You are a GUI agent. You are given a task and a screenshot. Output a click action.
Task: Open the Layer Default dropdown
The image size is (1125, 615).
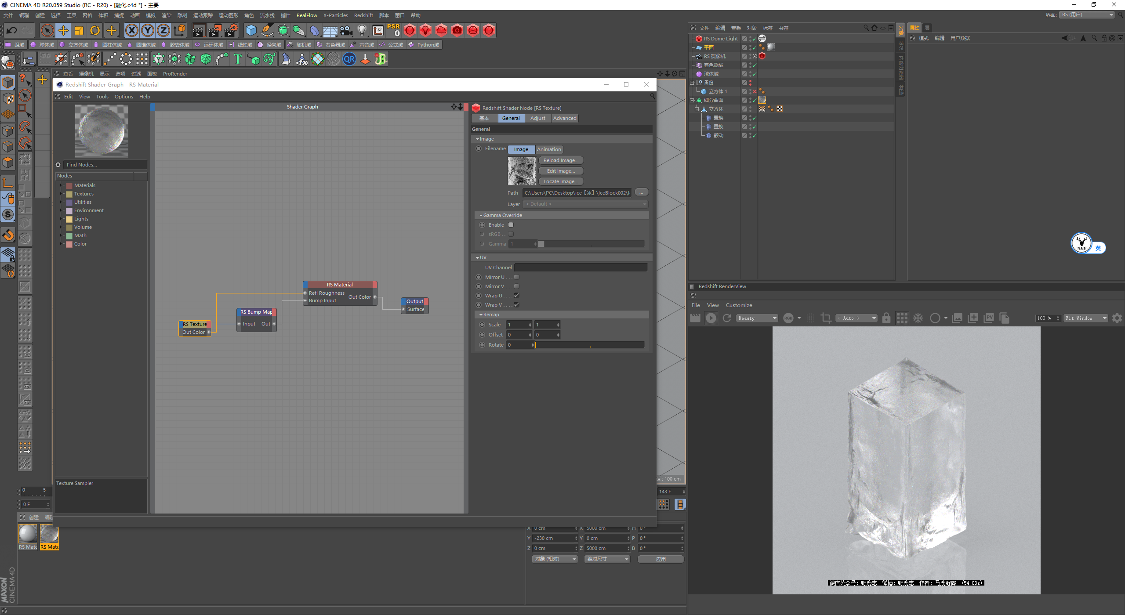[x=585, y=204]
